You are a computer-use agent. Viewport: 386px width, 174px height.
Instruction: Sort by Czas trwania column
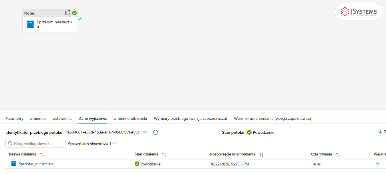(x=338, y=154)
